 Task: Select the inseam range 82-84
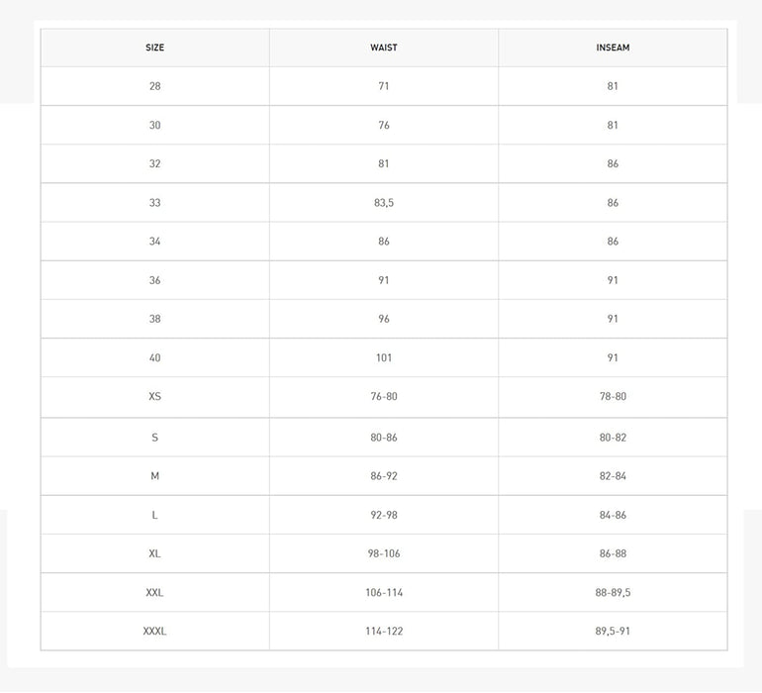coord(613,476)
